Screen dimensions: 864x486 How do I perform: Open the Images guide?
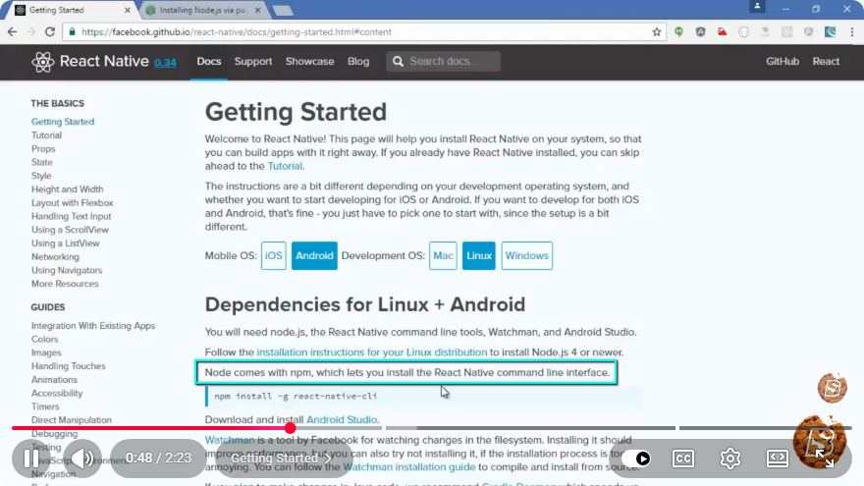[46, 352]
